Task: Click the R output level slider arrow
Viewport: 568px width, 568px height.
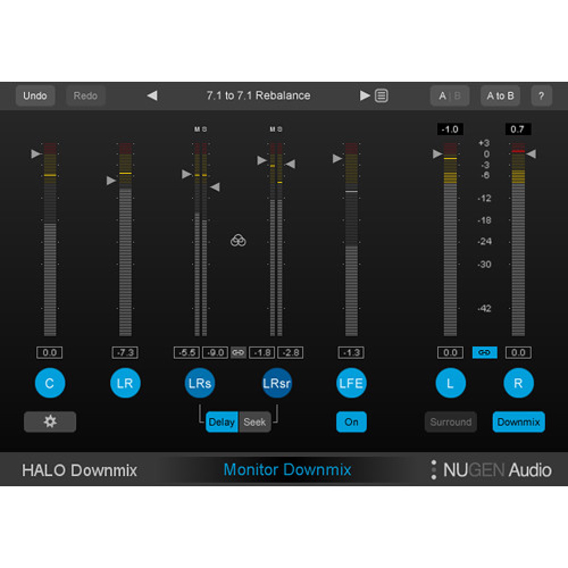Action: pos(531,154)
